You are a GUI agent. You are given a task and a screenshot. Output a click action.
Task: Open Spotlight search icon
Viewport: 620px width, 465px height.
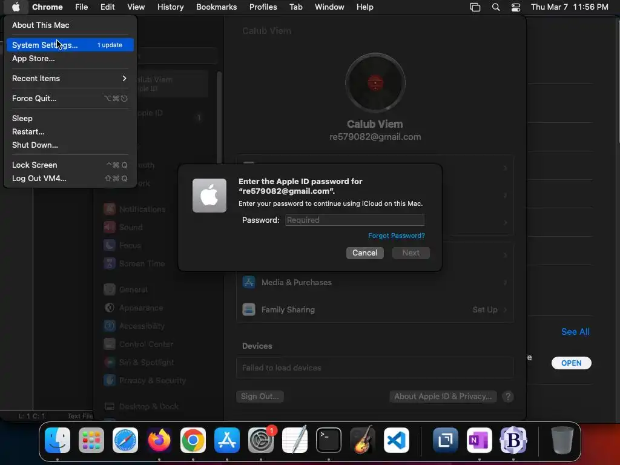(496, 7)
